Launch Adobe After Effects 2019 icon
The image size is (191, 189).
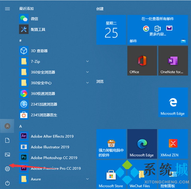(x=24, y=136)
